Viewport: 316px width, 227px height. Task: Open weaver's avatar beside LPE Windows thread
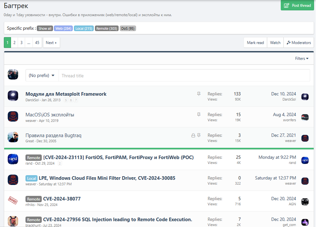pos(13,180)
